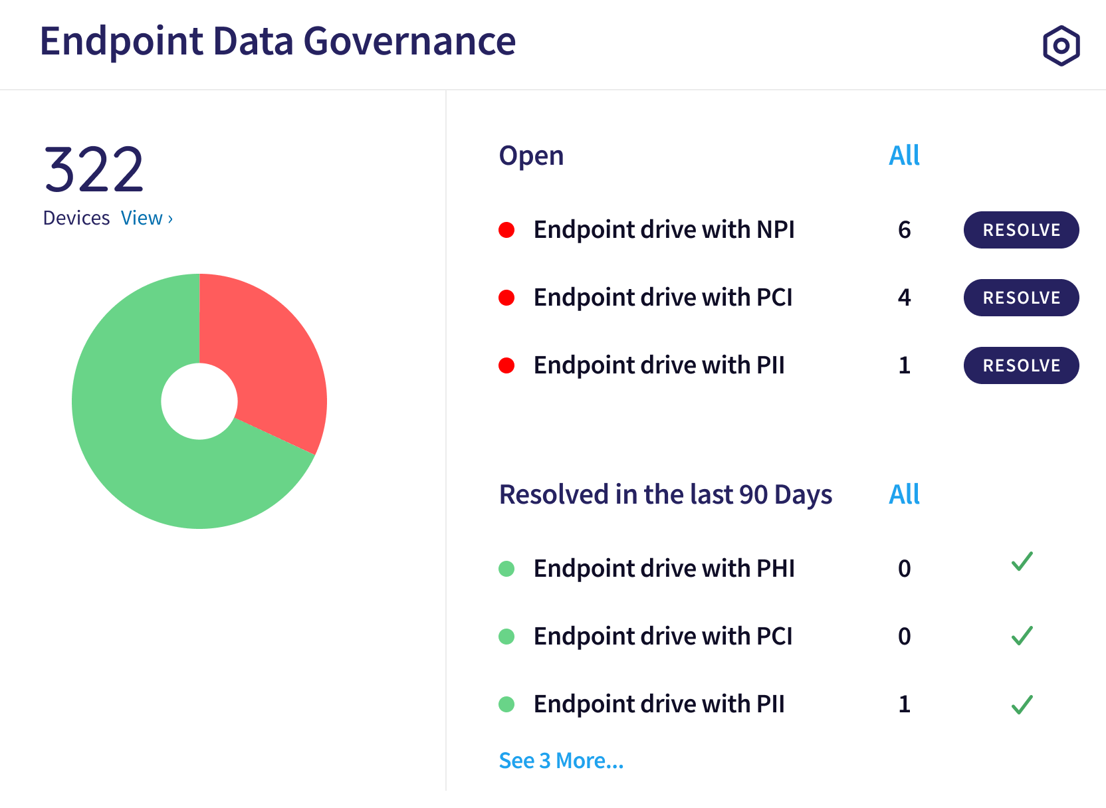Viewport: 1106px width, 808px height.
Task: Open All link for Open issues
Action: click(904, 155)
